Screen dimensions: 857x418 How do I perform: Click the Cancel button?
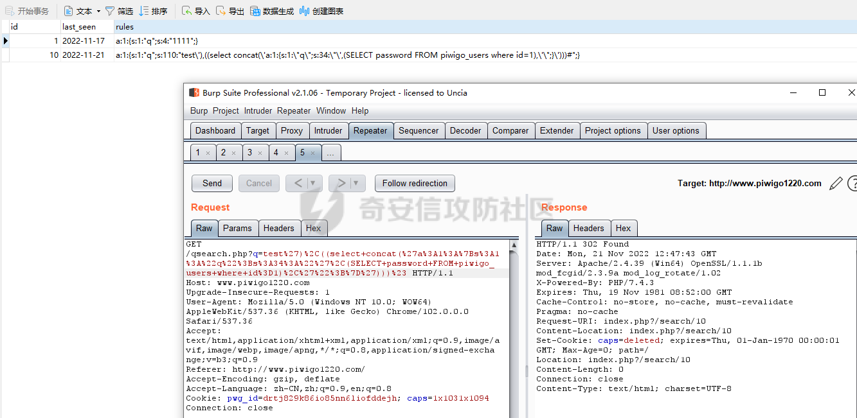point(259,183)
